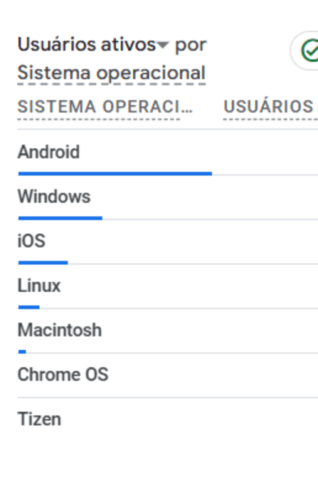The image size is (318, 481).
Task: Click the Linux blue usage bar
Action: pos(28,307)
